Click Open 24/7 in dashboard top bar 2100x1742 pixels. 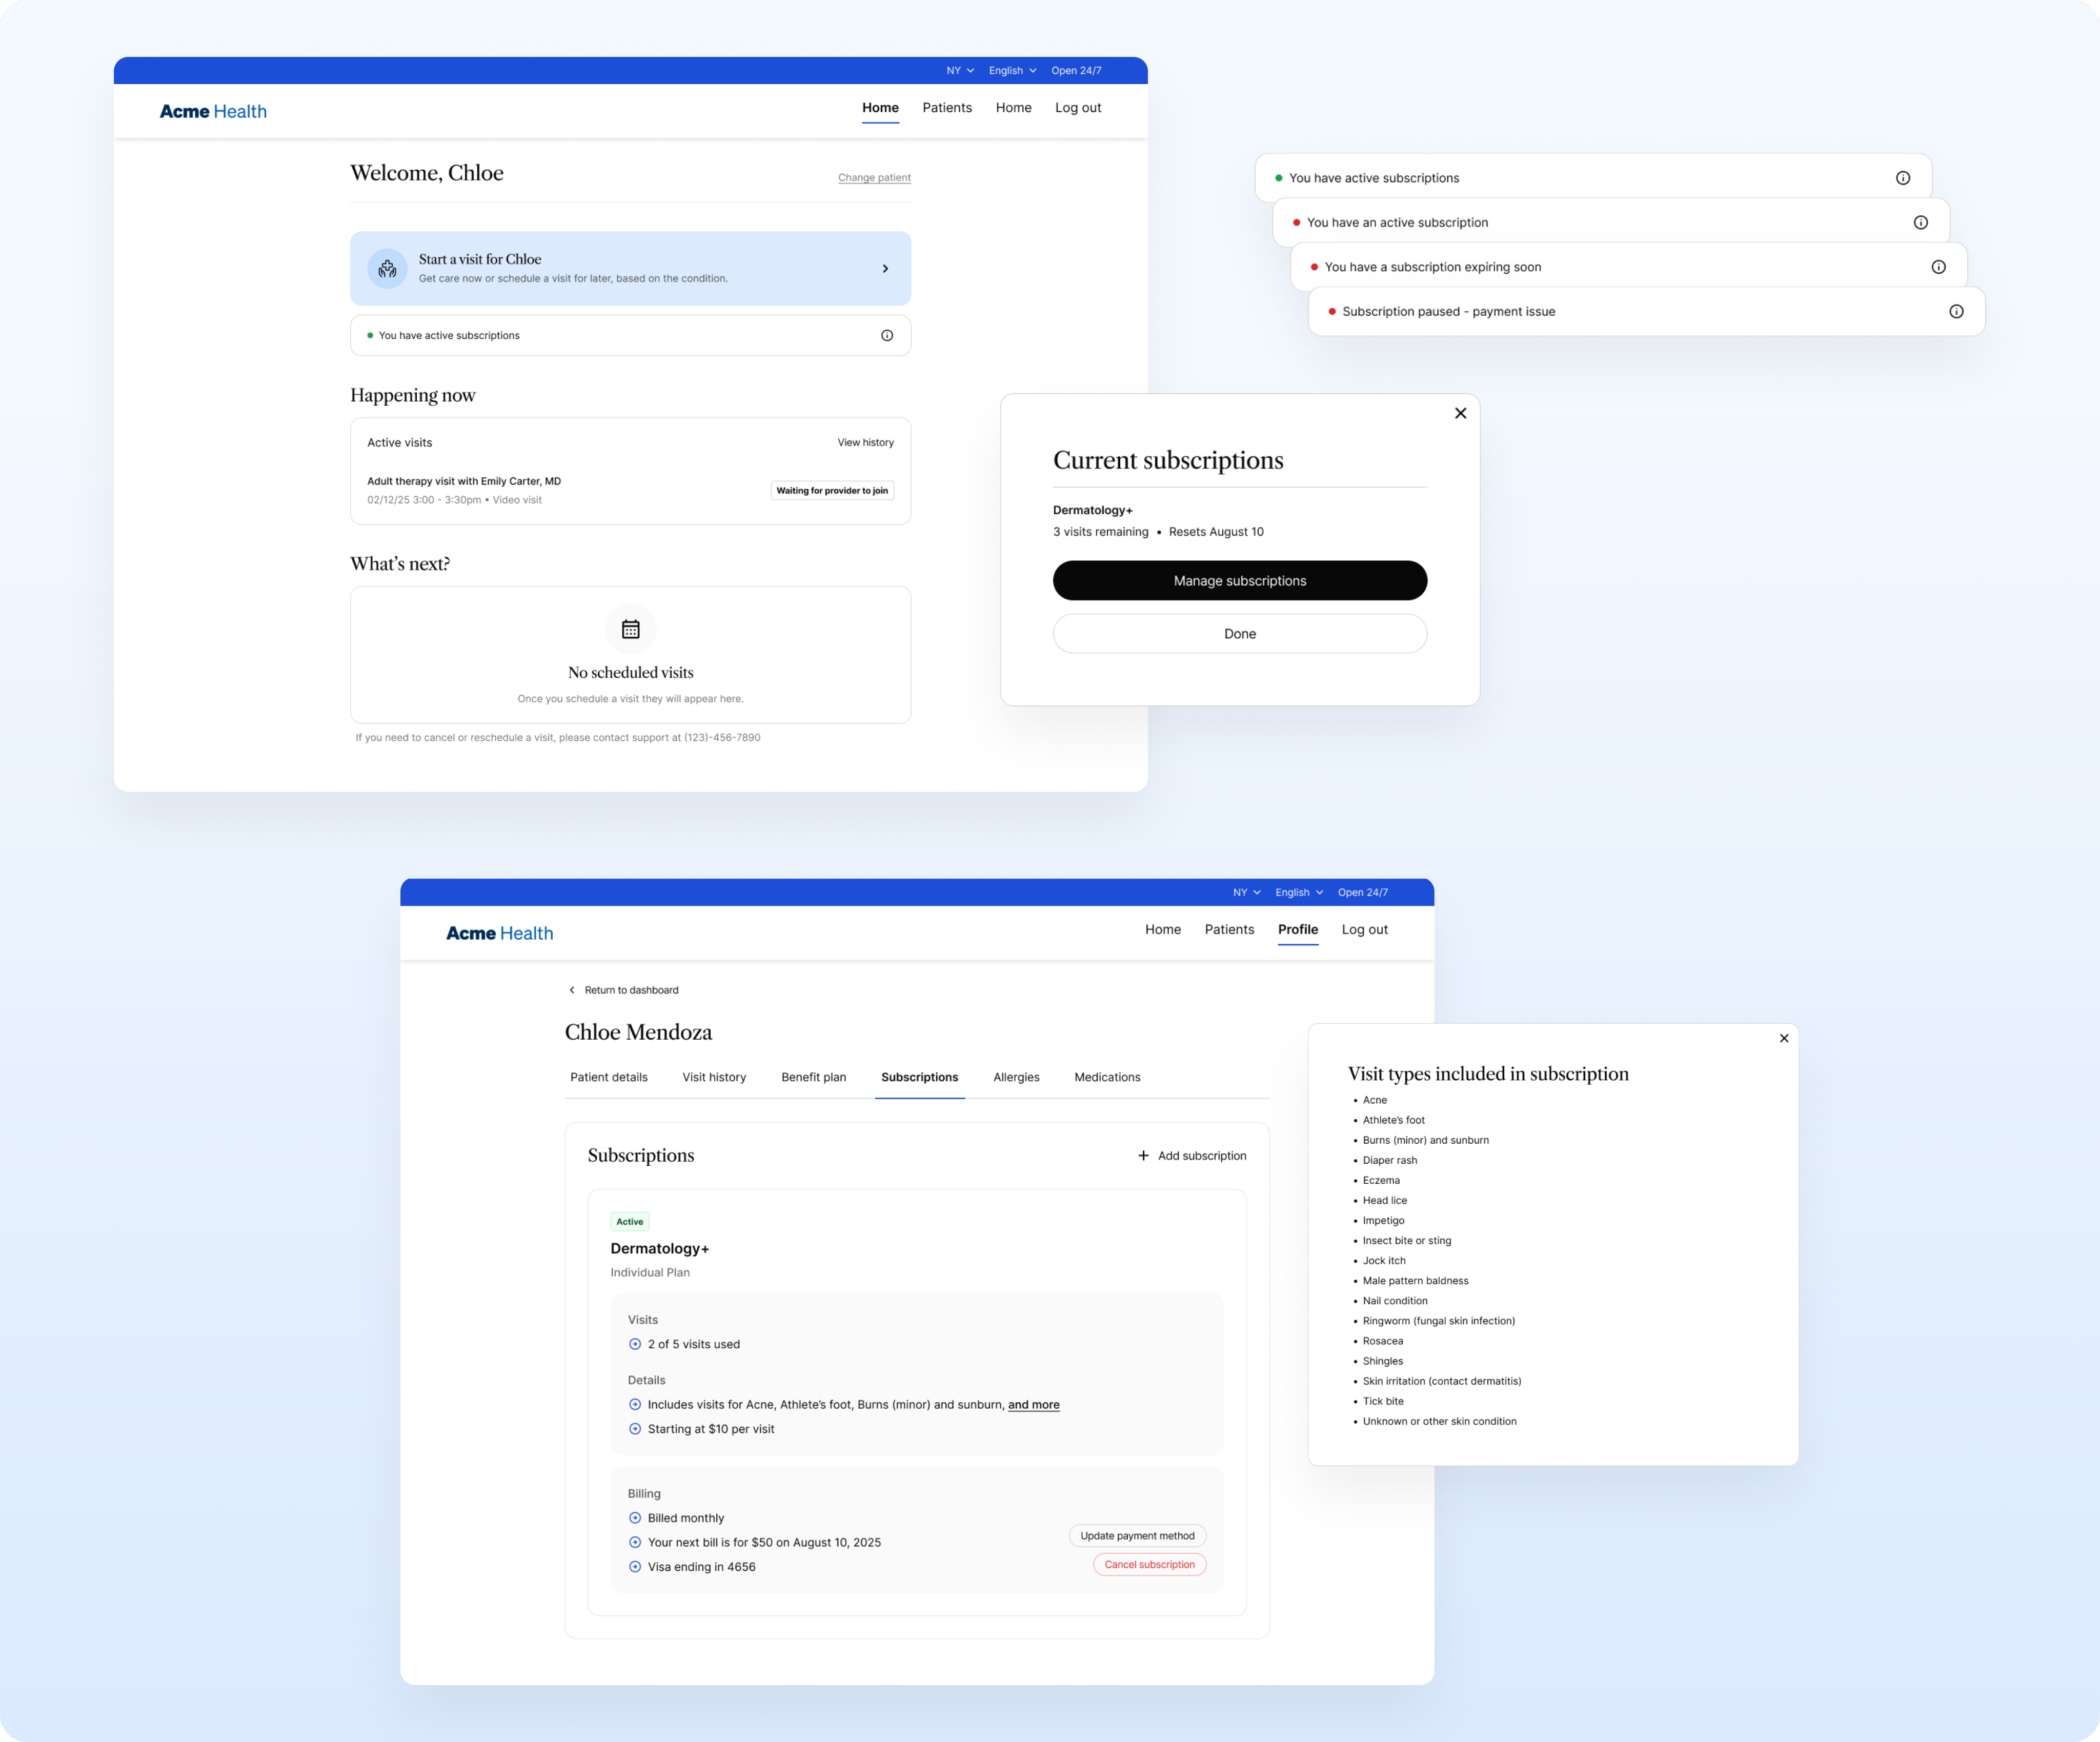1076,71
